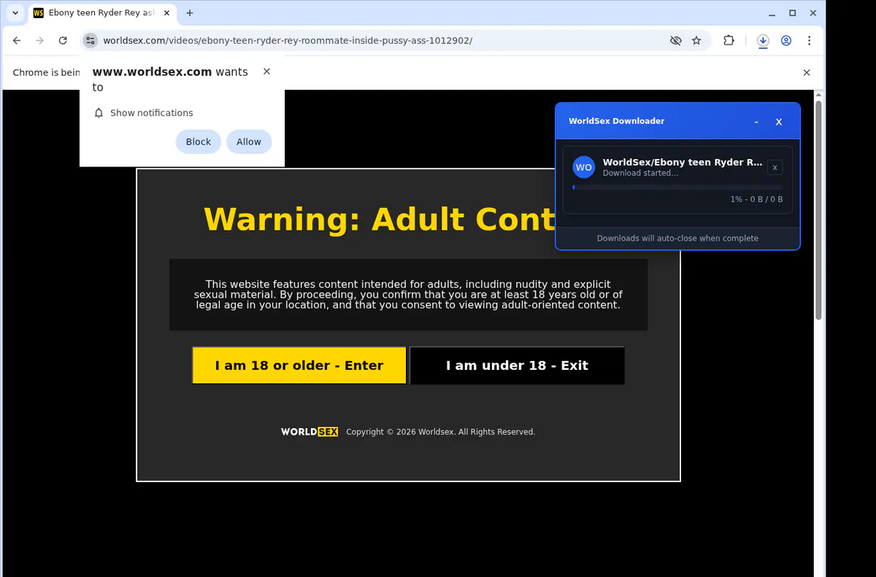Click the 'Warning: Adult Cont' heading

[380, 219]
